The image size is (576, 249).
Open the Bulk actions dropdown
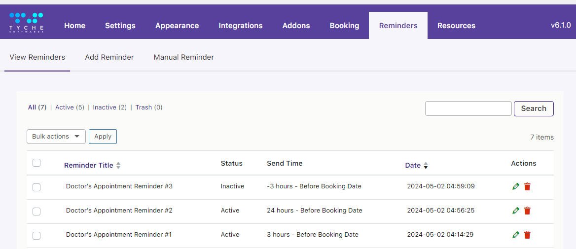click(56, 137)
